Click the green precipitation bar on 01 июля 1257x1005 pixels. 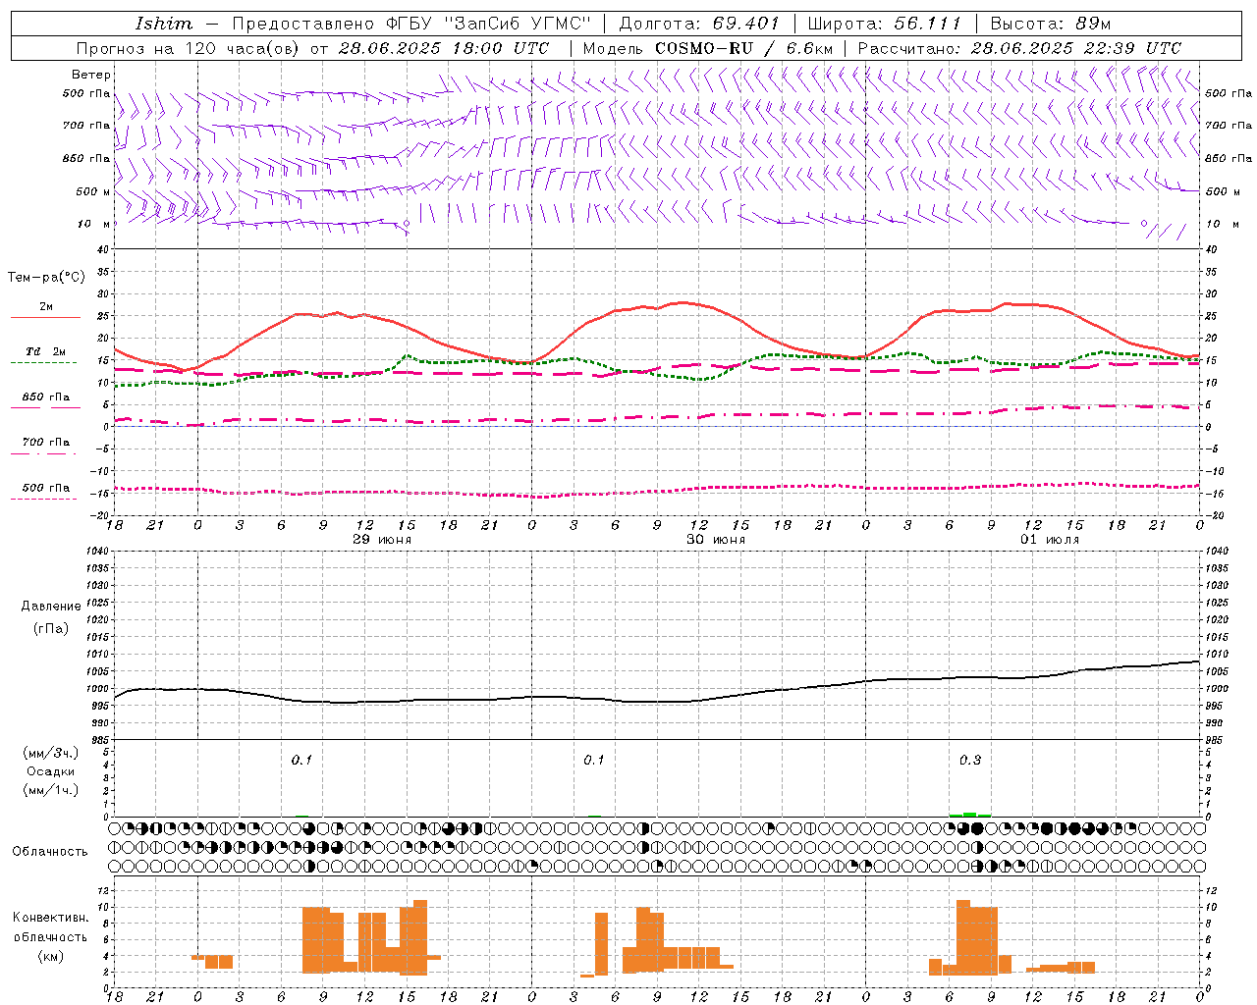pyautogui.click(x=970, y=815)
